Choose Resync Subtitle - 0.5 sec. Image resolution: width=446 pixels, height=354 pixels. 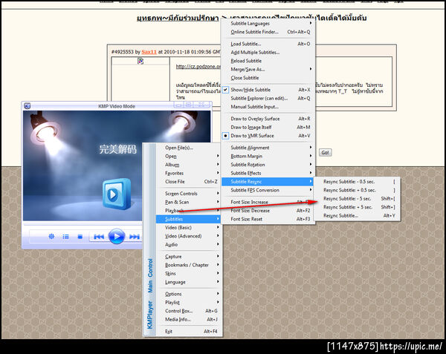(x=358, y=182)
